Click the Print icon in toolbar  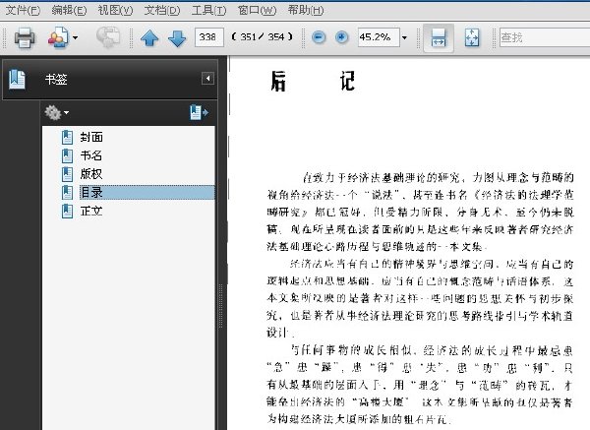(x=25, y=37)
